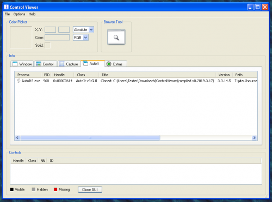Image resolution: width=272 pixels, height=202 pixels.
Task: Switch to the Control tab
Action: coord(46,64)
